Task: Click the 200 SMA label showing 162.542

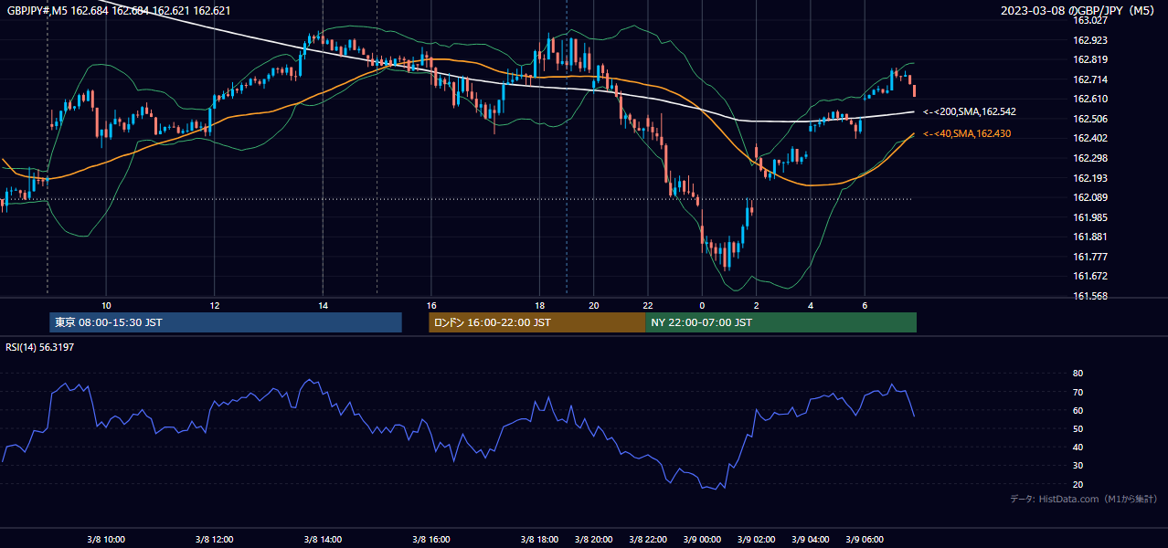Action: [970, 111]
